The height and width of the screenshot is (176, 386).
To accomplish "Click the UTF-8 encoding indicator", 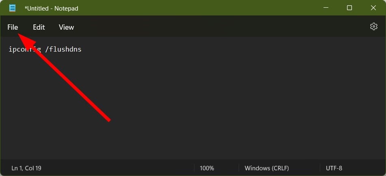I will tap(334, 168).
